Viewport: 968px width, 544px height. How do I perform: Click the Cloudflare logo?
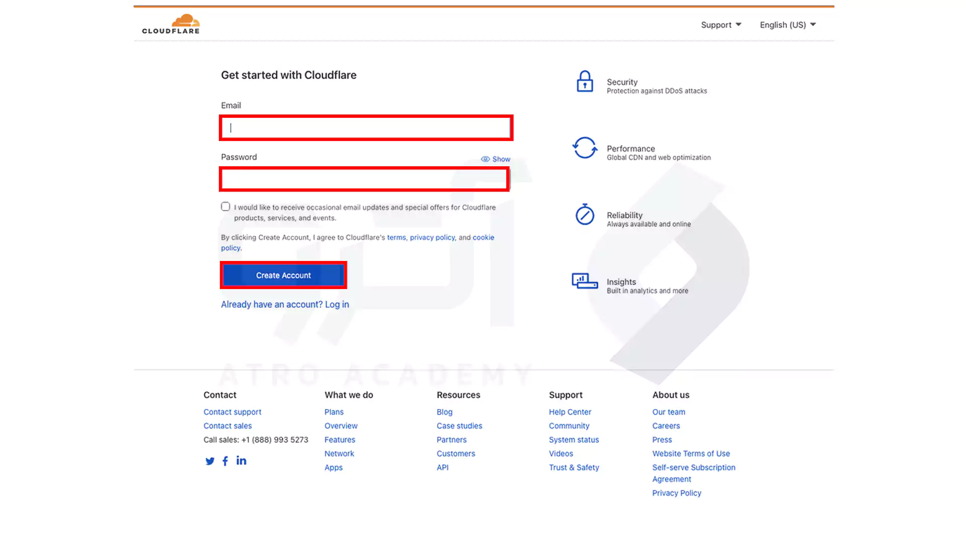(171, 24)
